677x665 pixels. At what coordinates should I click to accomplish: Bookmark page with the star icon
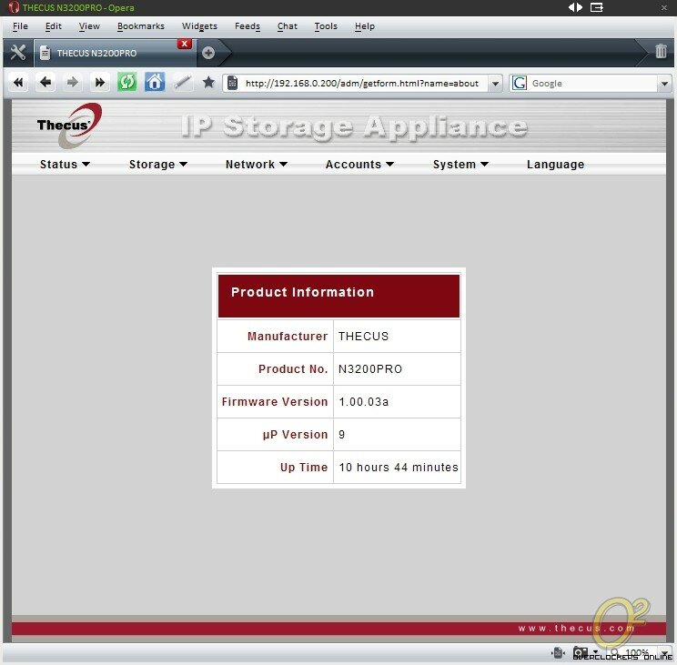(208, 83)
